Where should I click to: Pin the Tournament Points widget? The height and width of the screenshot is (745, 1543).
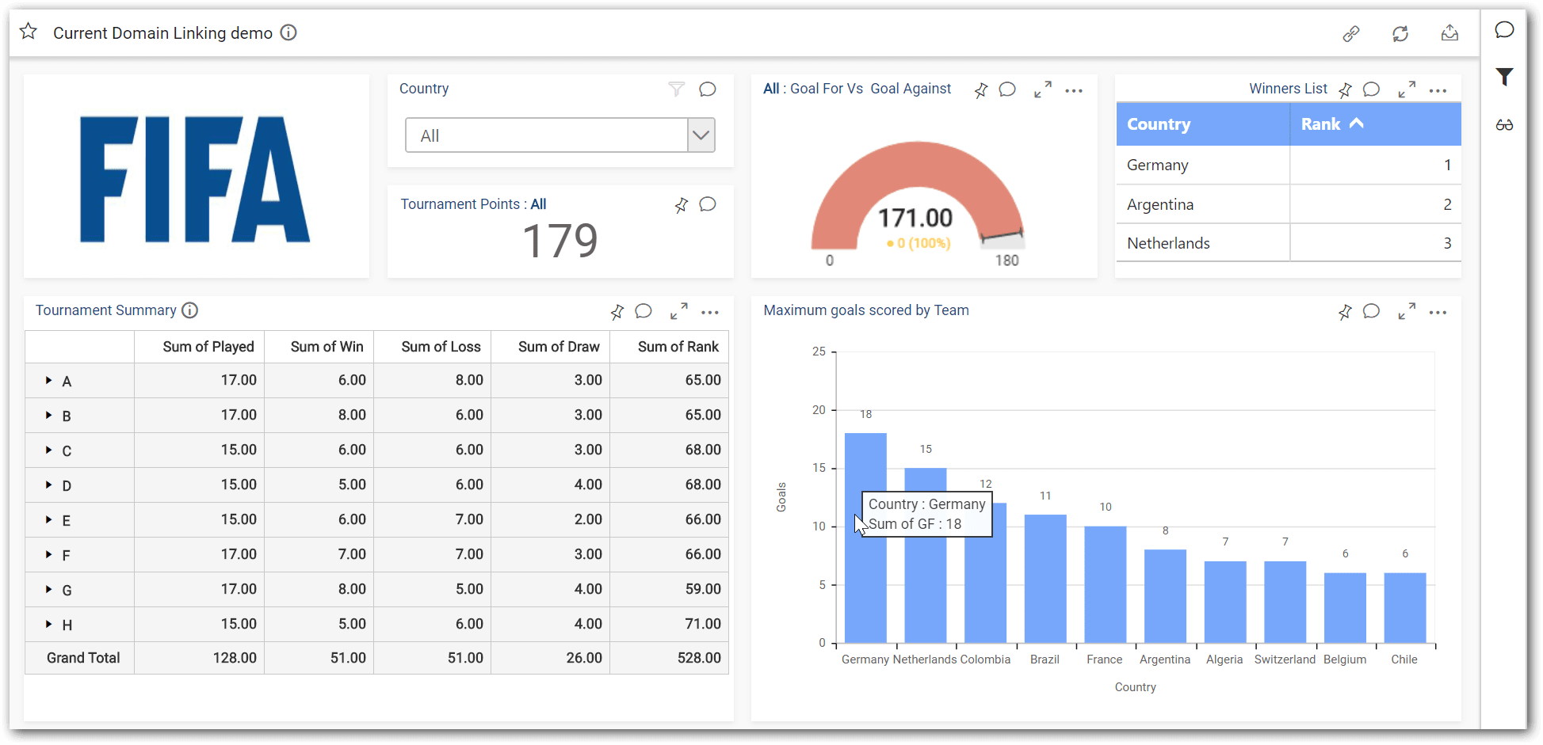pos(682,205)
